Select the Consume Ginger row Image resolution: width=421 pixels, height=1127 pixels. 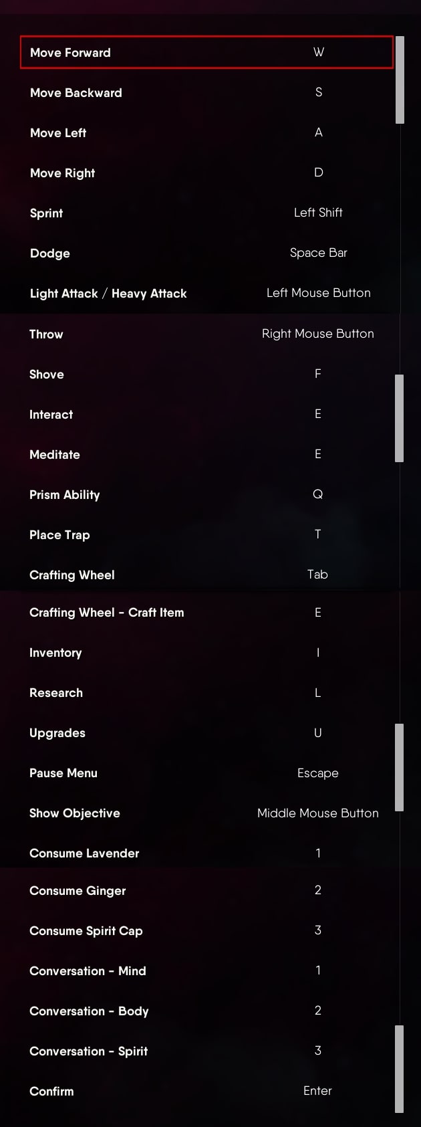pyautogui.click(x=206, y=890)
